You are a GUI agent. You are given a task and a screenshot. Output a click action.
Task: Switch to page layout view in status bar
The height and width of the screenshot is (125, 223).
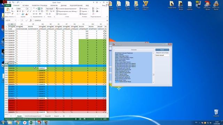pos(80,119)
